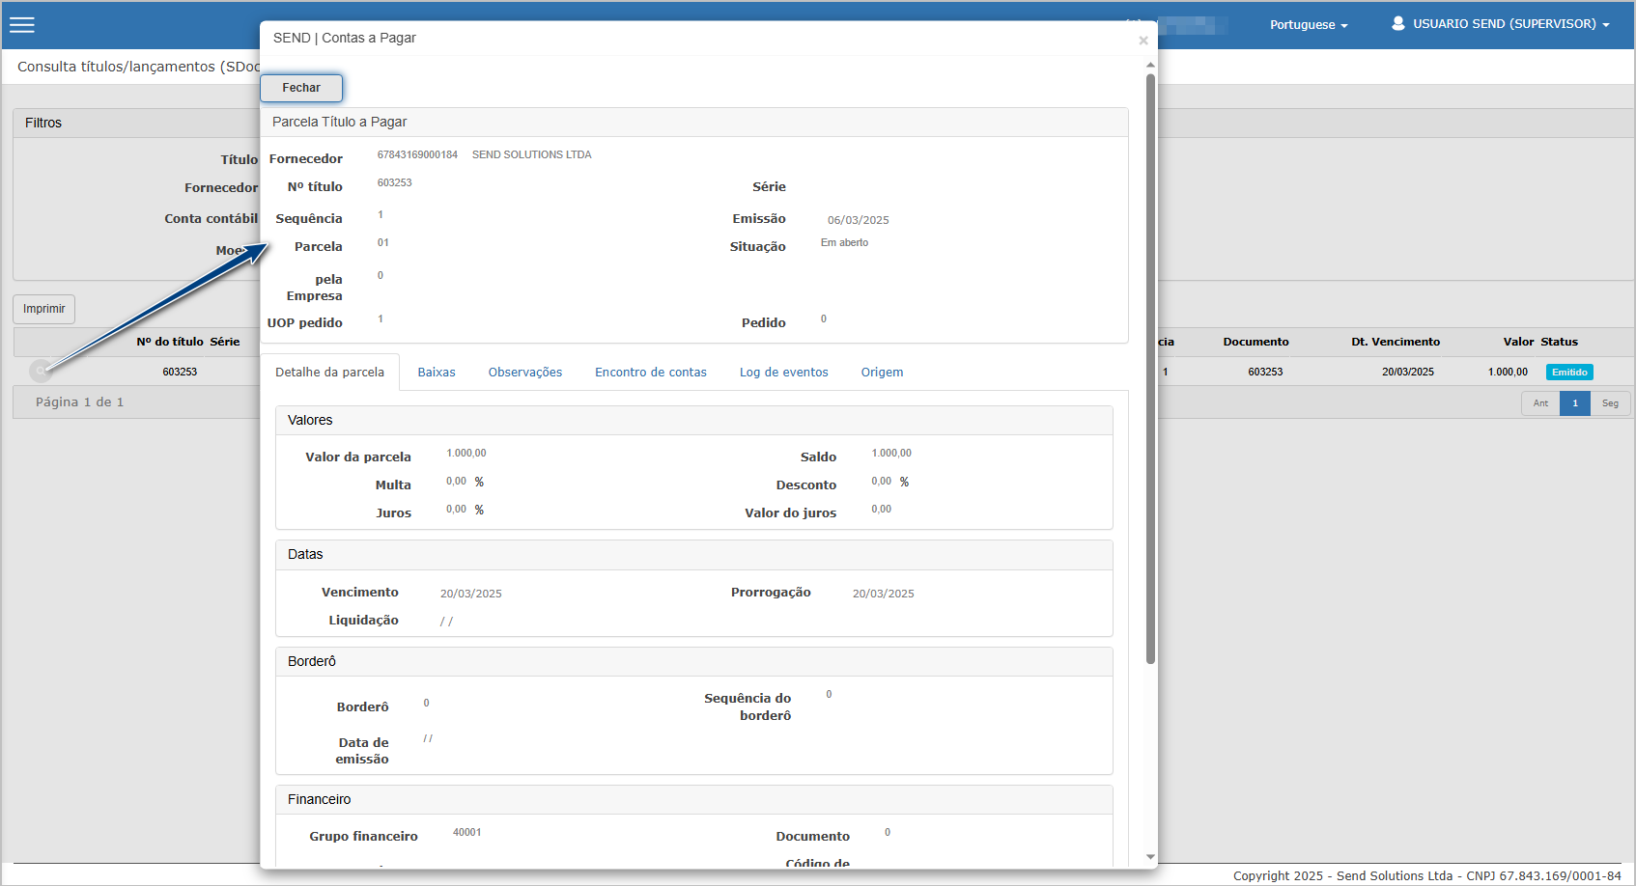Click 20/03/2025 in the results table row

pyautogui.click(x=1407, y=373)
